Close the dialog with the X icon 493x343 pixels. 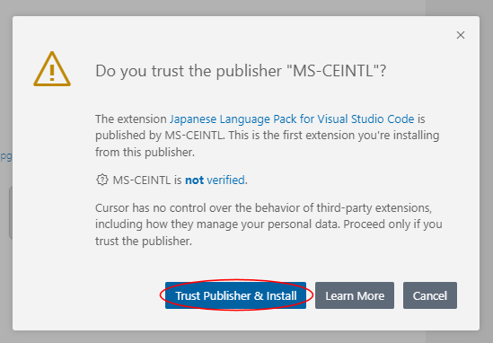click(461, 35)
